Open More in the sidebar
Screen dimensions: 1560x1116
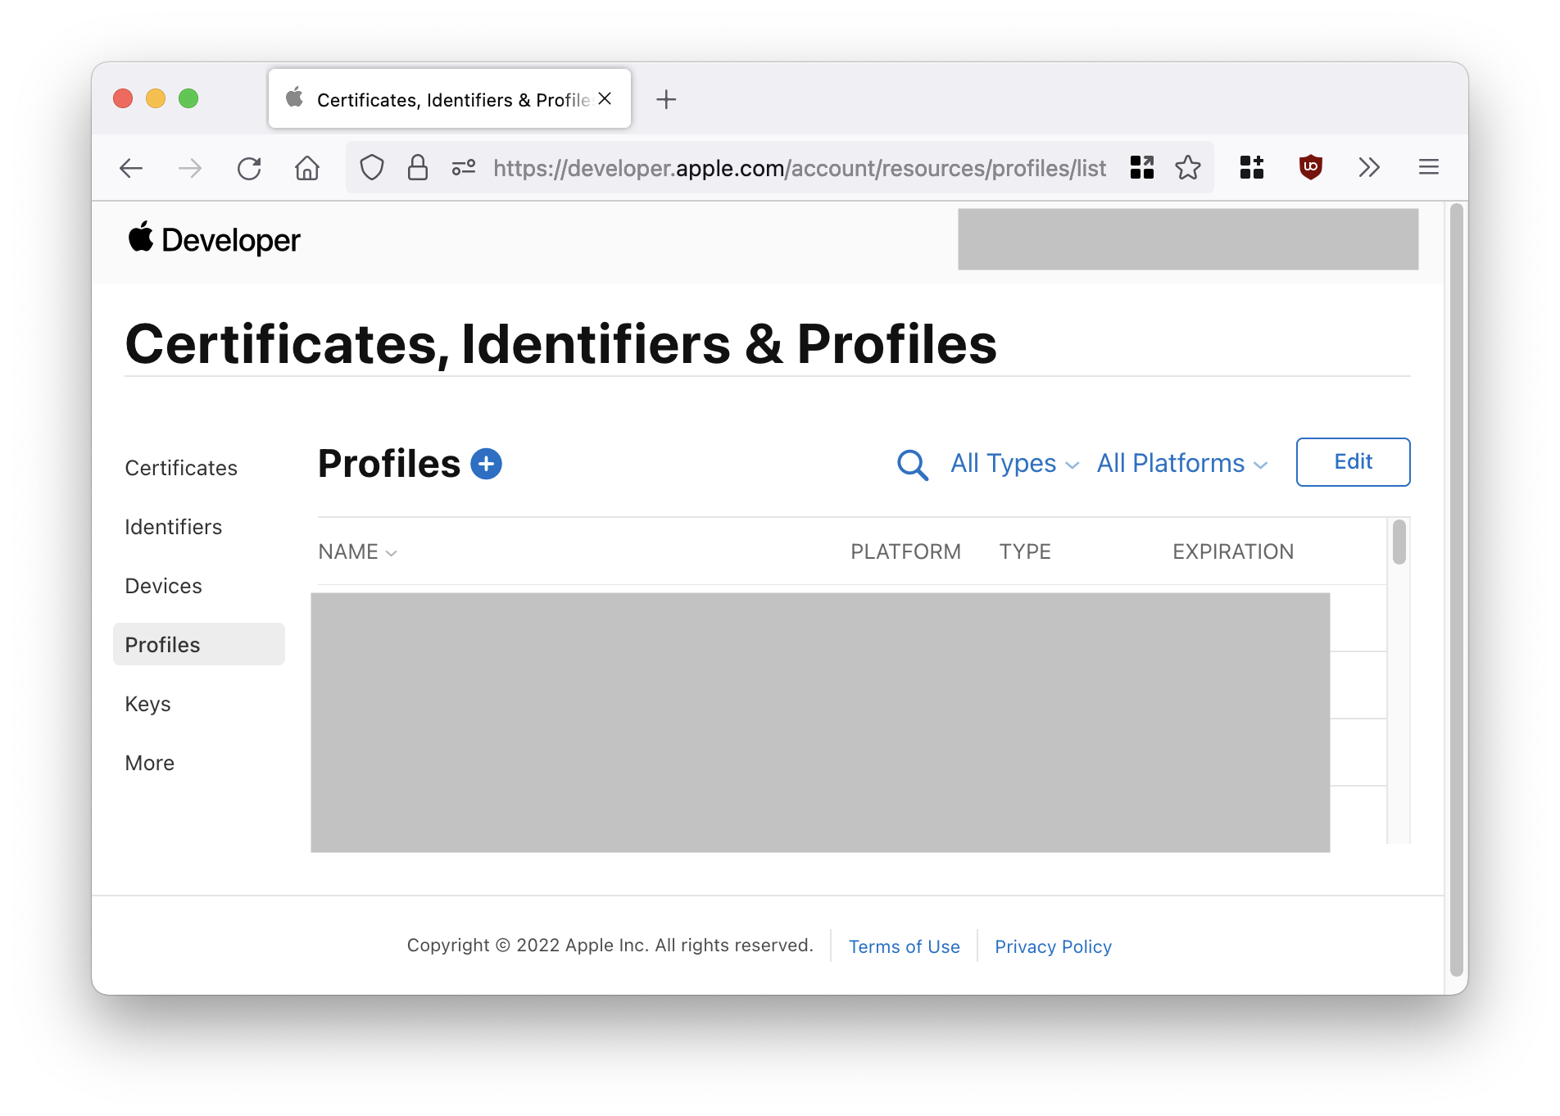[x=149, y=763]
